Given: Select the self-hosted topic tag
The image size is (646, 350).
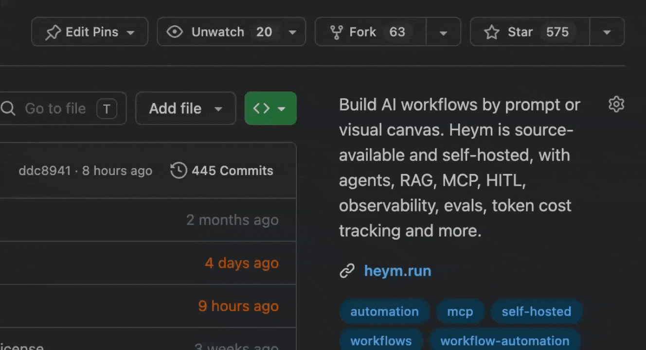Looking at the screenshot, I should point(537,312).
